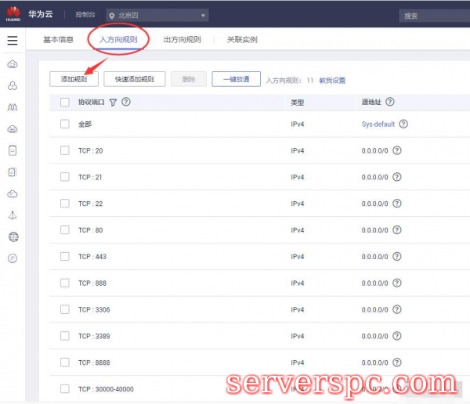This screenshot has width=470, height=404.
Task: Click the filter funnel icon beside 协议端口
Action: pos(113,102)
